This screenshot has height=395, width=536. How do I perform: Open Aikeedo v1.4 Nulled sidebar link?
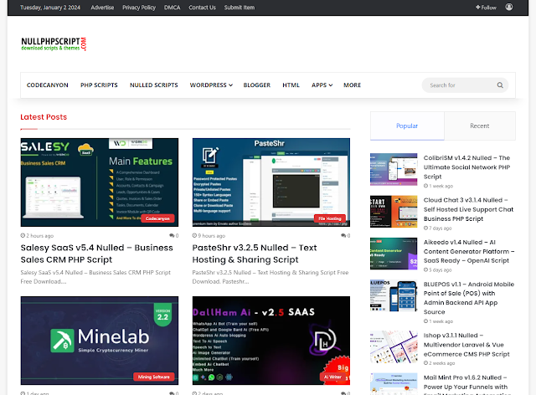pyautogui.click(x=469, y=251)
